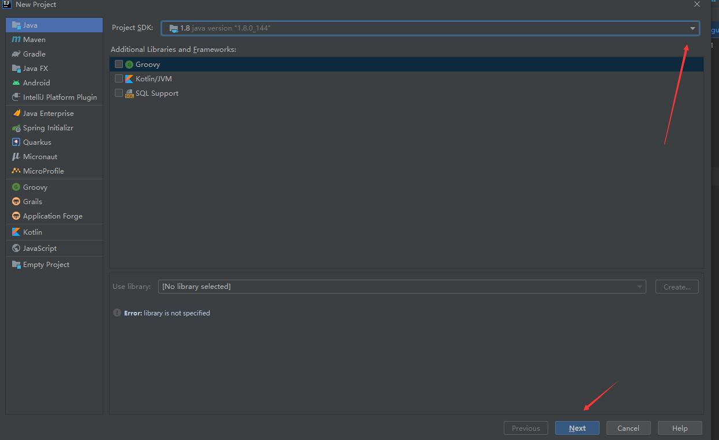The width and height of the screenshot is (719, 440).
Task: Choose the MicroProfile icon
Action: pyautogui.click(x=16, y=171)
